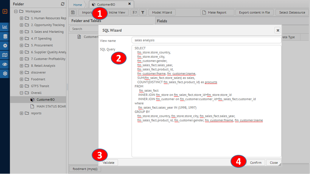The height and width of the screenshot is (174, 310).
Task: Expand the Foodmart folder
Action: pyautogui.click(x=21, y=79)
